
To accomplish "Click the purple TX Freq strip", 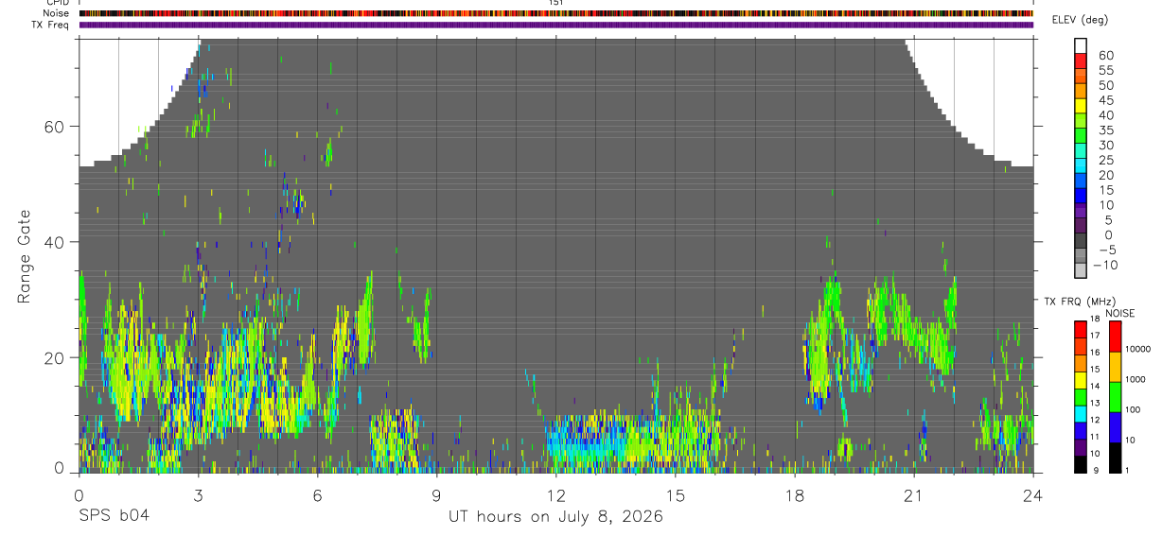I will point(555,25).
